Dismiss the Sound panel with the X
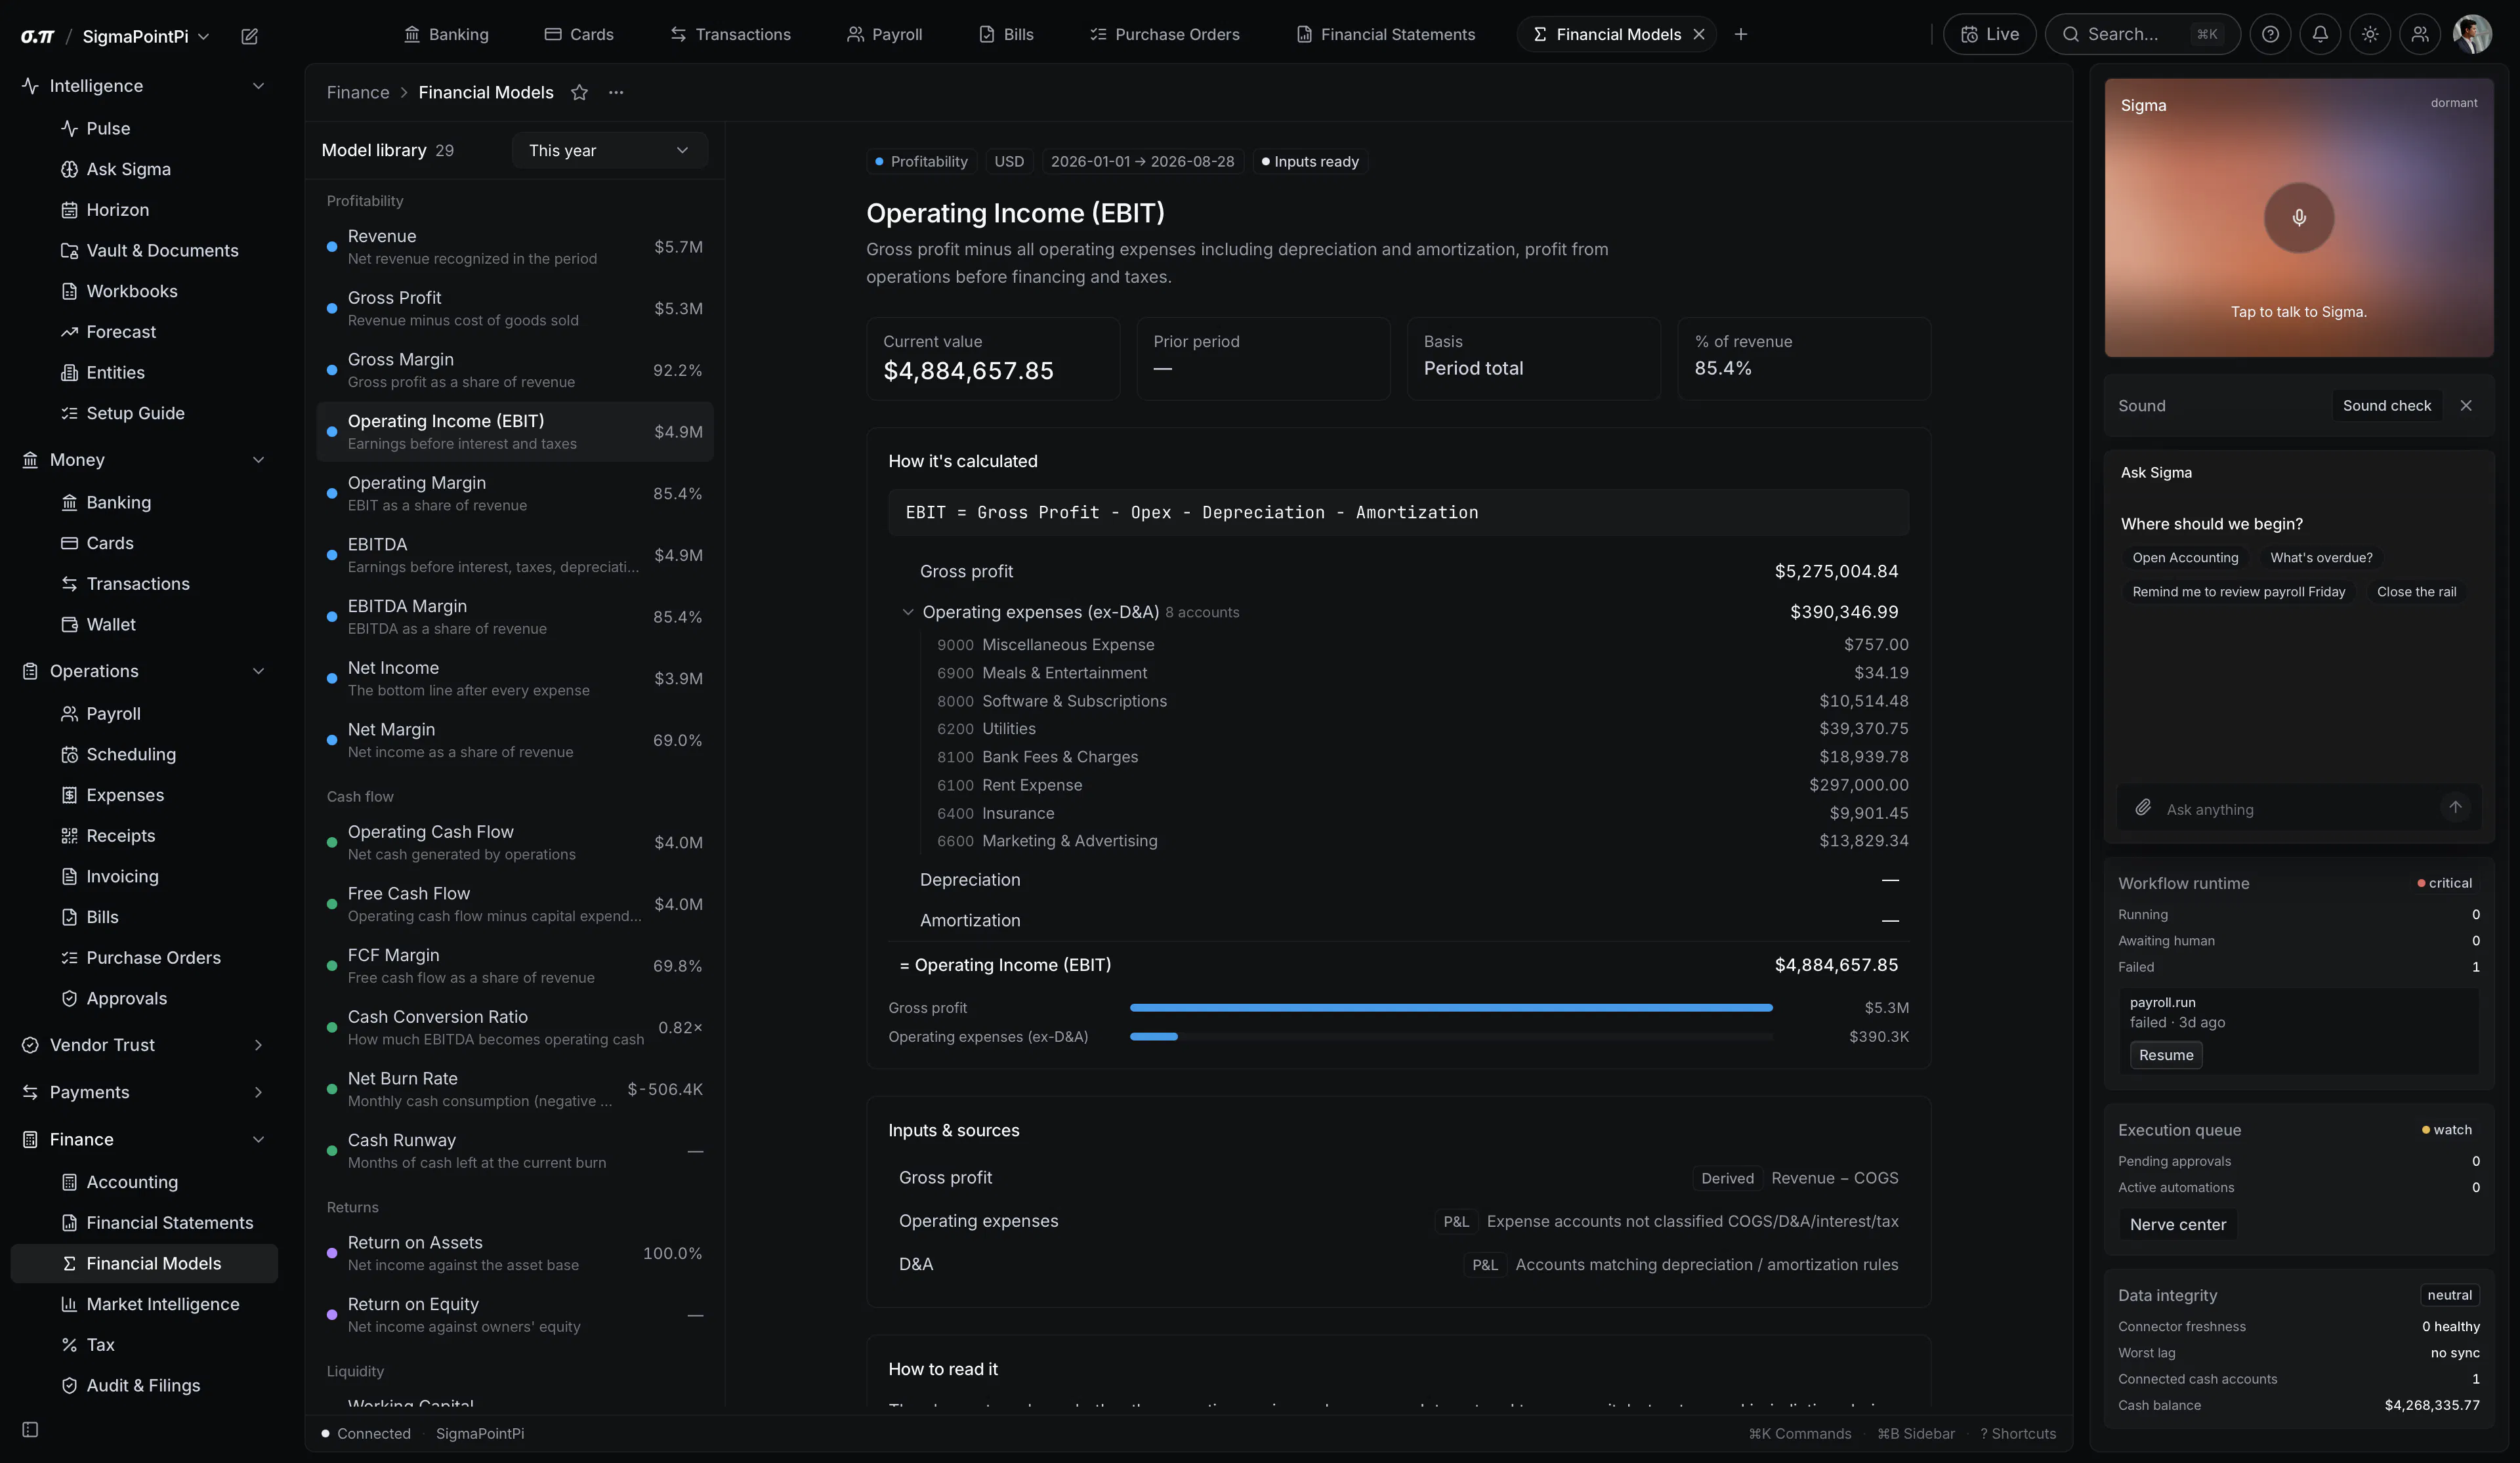 coord(2466,405)
